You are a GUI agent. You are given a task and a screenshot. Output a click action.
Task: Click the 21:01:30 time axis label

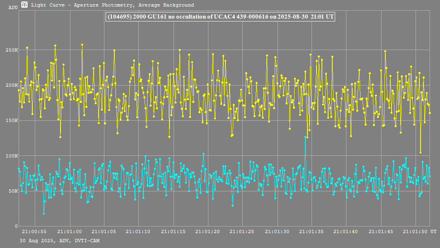tap(278, 231)
